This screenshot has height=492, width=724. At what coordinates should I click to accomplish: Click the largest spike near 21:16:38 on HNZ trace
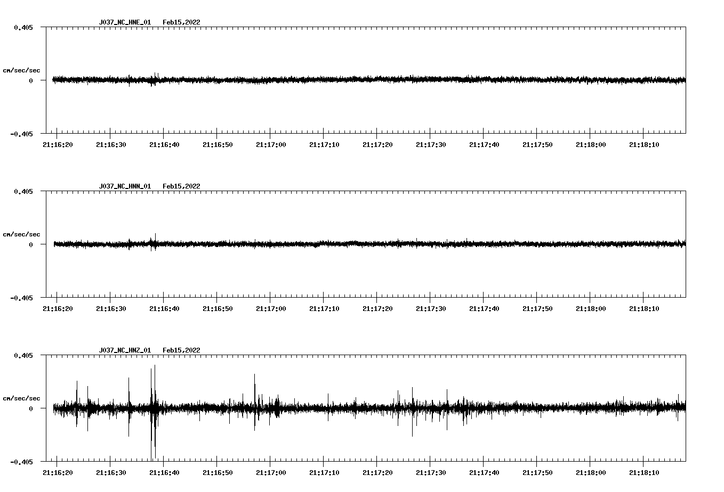[x=155, y=412]
